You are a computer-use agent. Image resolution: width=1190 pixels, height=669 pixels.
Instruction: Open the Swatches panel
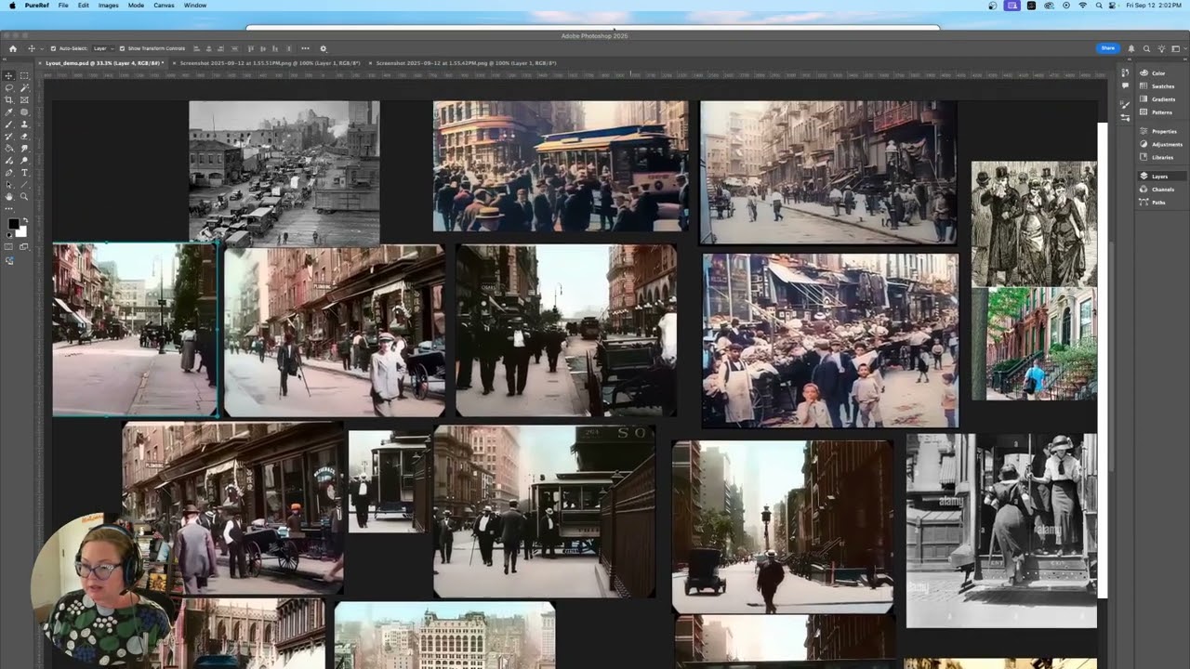click(x=1162, y=86)
